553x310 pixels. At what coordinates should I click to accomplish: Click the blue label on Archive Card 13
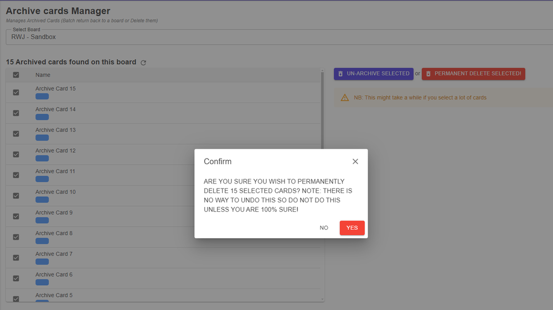42,138
